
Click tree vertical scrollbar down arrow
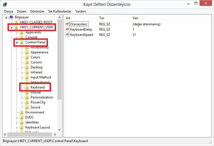pyautogui.click(x=60, y=130)
